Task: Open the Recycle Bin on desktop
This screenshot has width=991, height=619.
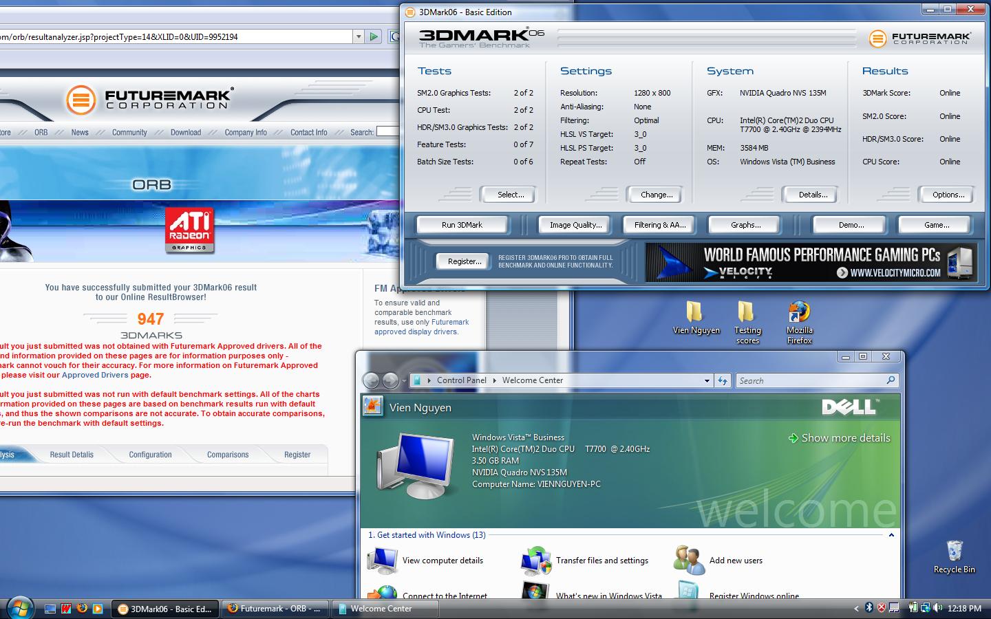Action: click(954, 556)
